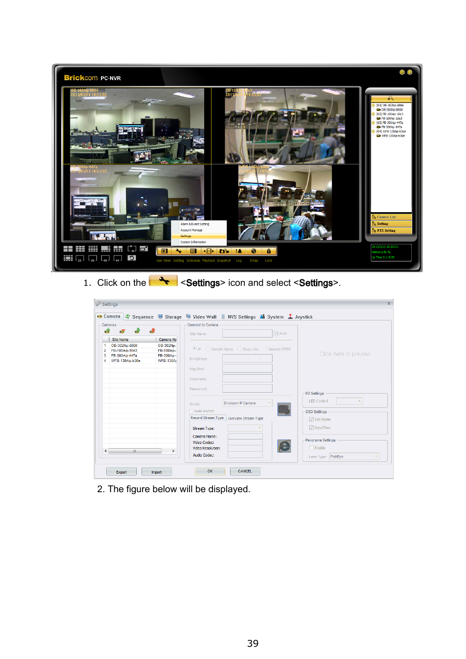Enable the Panorama Settings checkbox
Image resolution: width=466 pixels, height=659 pixels.
pos(312,448)
